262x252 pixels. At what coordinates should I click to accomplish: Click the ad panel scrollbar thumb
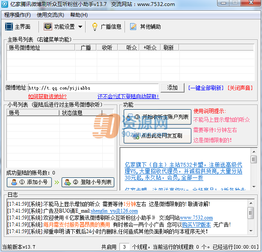point(254,159)
